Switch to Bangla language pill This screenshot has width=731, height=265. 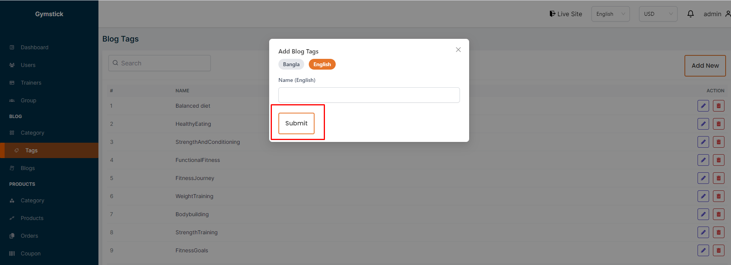[291, 64]
